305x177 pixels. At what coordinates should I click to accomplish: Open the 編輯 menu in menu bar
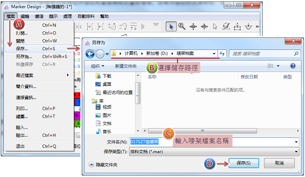[25, 16]
